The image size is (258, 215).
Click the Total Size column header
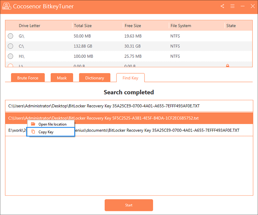(83, 26)
